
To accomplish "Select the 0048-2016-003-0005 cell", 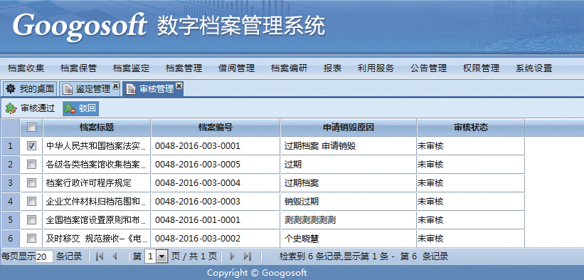I will [x=216, y=164].
